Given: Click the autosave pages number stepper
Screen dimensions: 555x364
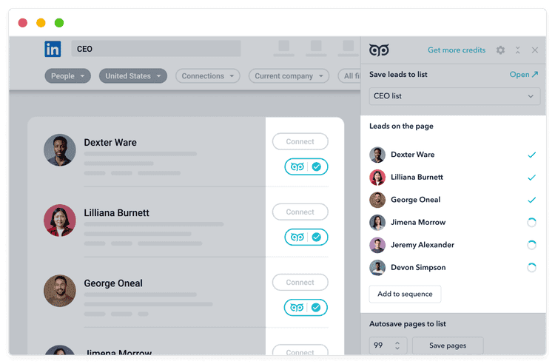Looking at the screenshot, I should (x=397, y=346).
